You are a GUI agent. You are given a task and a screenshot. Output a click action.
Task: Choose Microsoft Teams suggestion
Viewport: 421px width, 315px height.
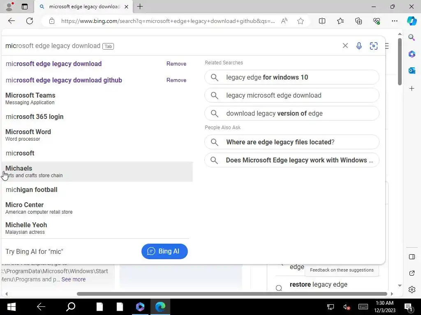pyautogui.click(x=97, y=98)
